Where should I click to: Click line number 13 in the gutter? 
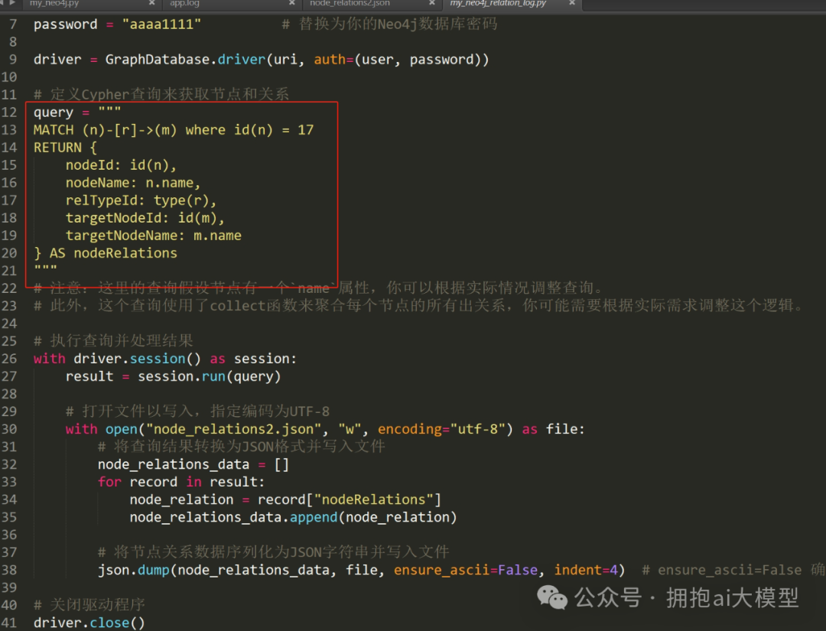coord(10,129)
